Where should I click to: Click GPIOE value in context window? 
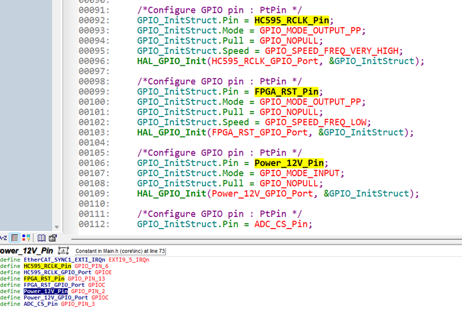point(103,272)
